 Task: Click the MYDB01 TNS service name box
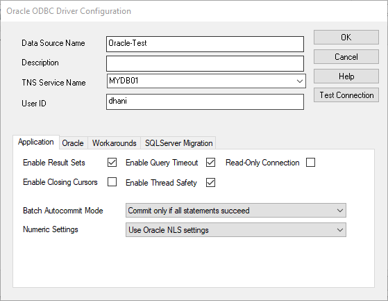pos(206,81)
